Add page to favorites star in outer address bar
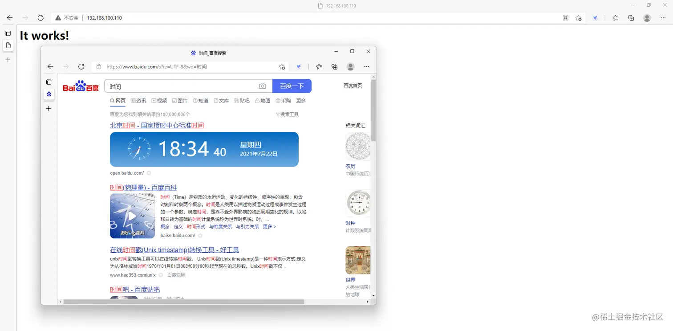Screen dimensions: 673x331 click(578, 18)
